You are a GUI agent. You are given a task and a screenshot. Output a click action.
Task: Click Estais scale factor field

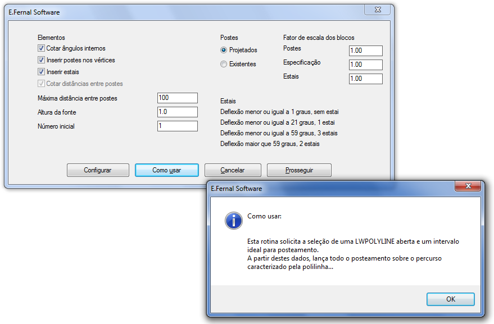pos(366,79)
